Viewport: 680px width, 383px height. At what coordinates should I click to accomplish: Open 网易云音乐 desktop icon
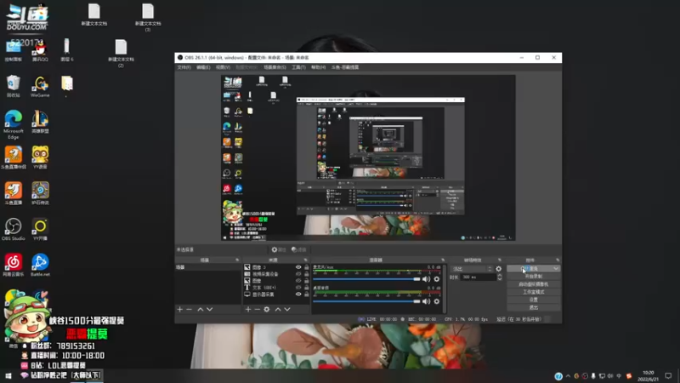click(13, 265)
